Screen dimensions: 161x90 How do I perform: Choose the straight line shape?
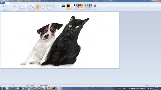pos(41,5)
